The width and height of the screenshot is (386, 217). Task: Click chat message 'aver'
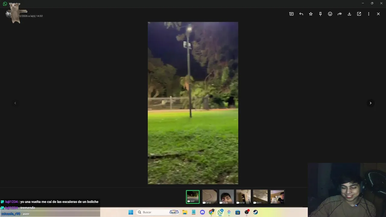click(26, 214)
